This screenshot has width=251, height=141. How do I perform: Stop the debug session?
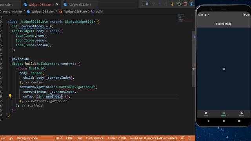pyautogui.click(x=185, y=4)
